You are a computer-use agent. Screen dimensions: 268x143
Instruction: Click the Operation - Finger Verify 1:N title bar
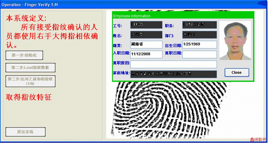134,5
